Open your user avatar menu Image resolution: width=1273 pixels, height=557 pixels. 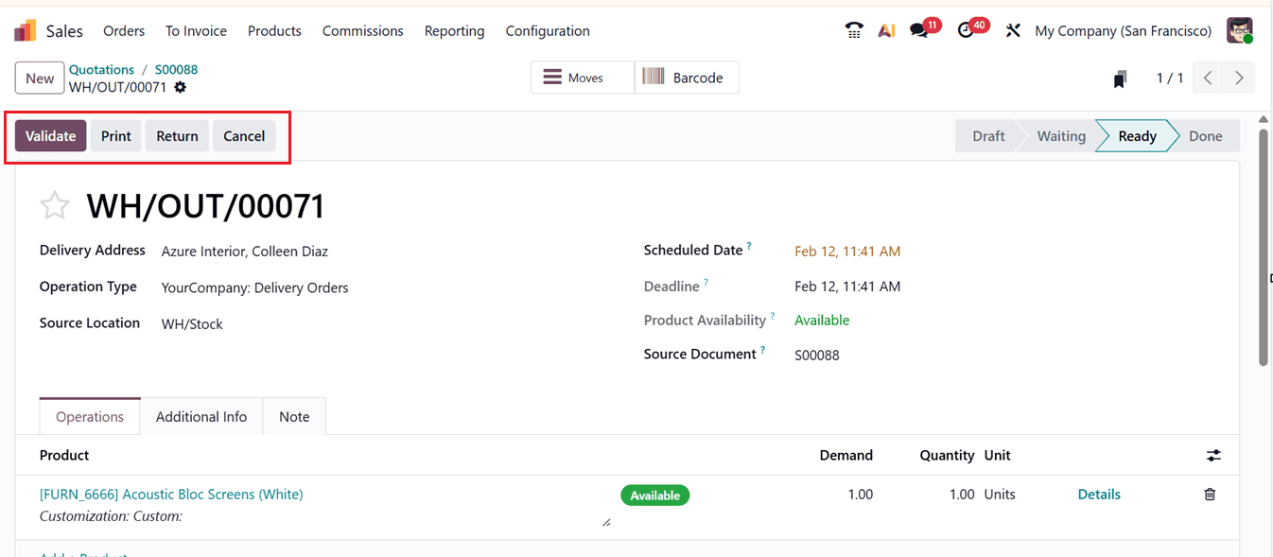tap(1239, 29)
